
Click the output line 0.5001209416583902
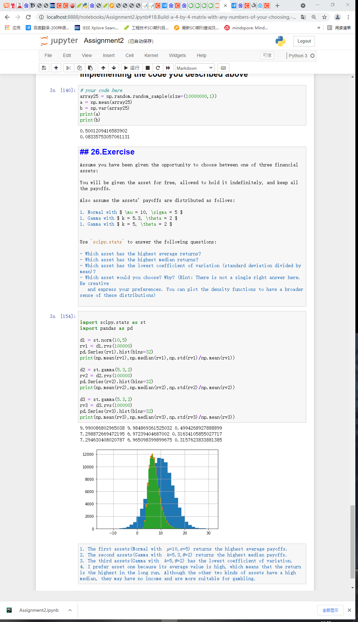(104, 131)
